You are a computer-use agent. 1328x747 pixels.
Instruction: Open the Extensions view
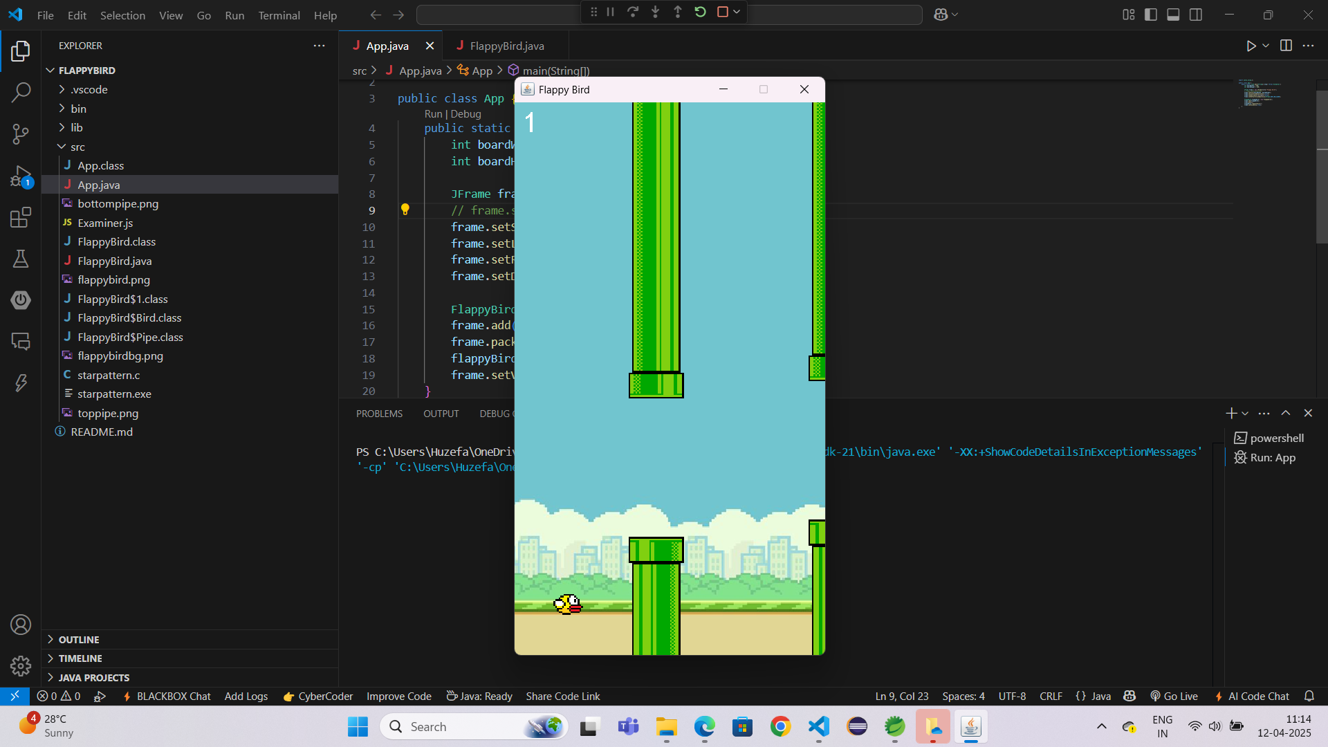[x=21, y=218]
